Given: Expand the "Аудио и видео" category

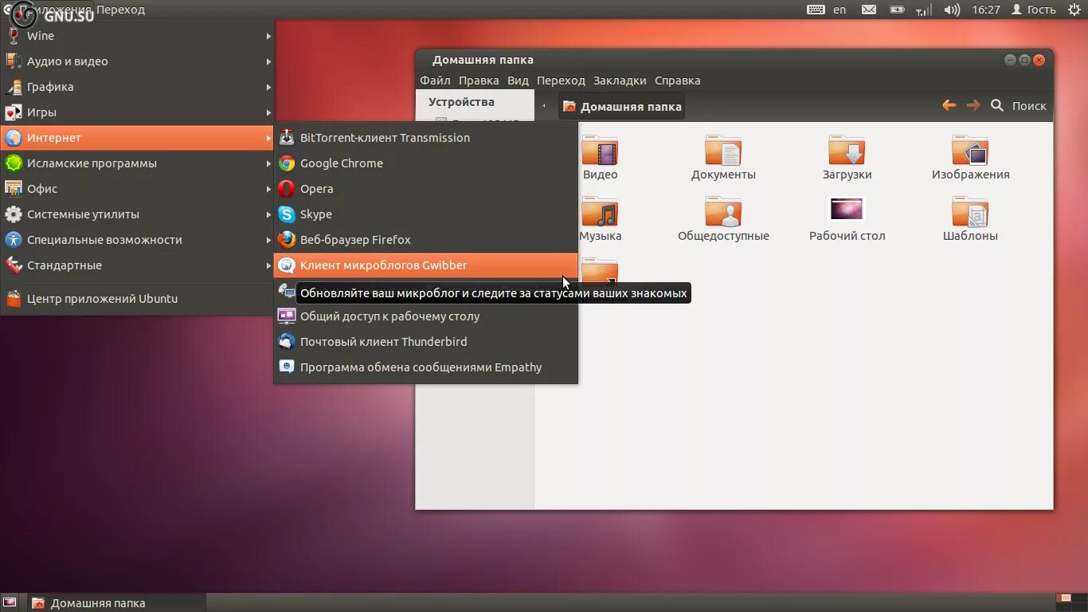Looking at the screenshot, I should (x=137, y=61).
